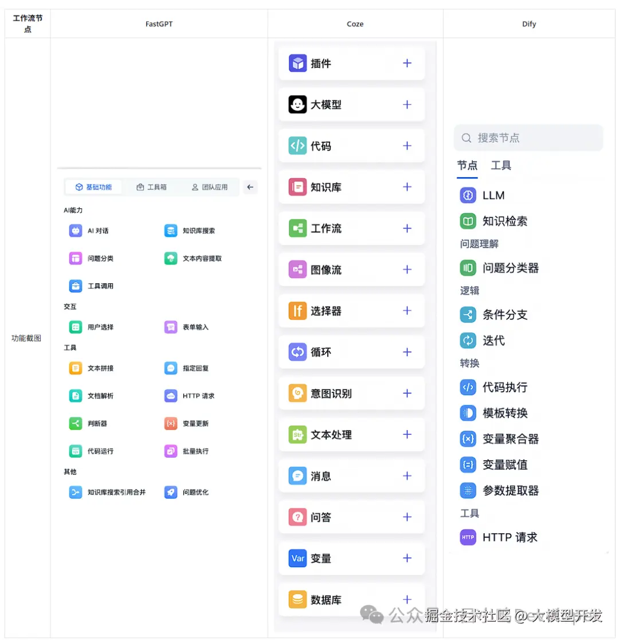Click the 知识库搜索引用合并 icon
The width and height of the screenshot is (619, 640).
click(x=76, y=492)
